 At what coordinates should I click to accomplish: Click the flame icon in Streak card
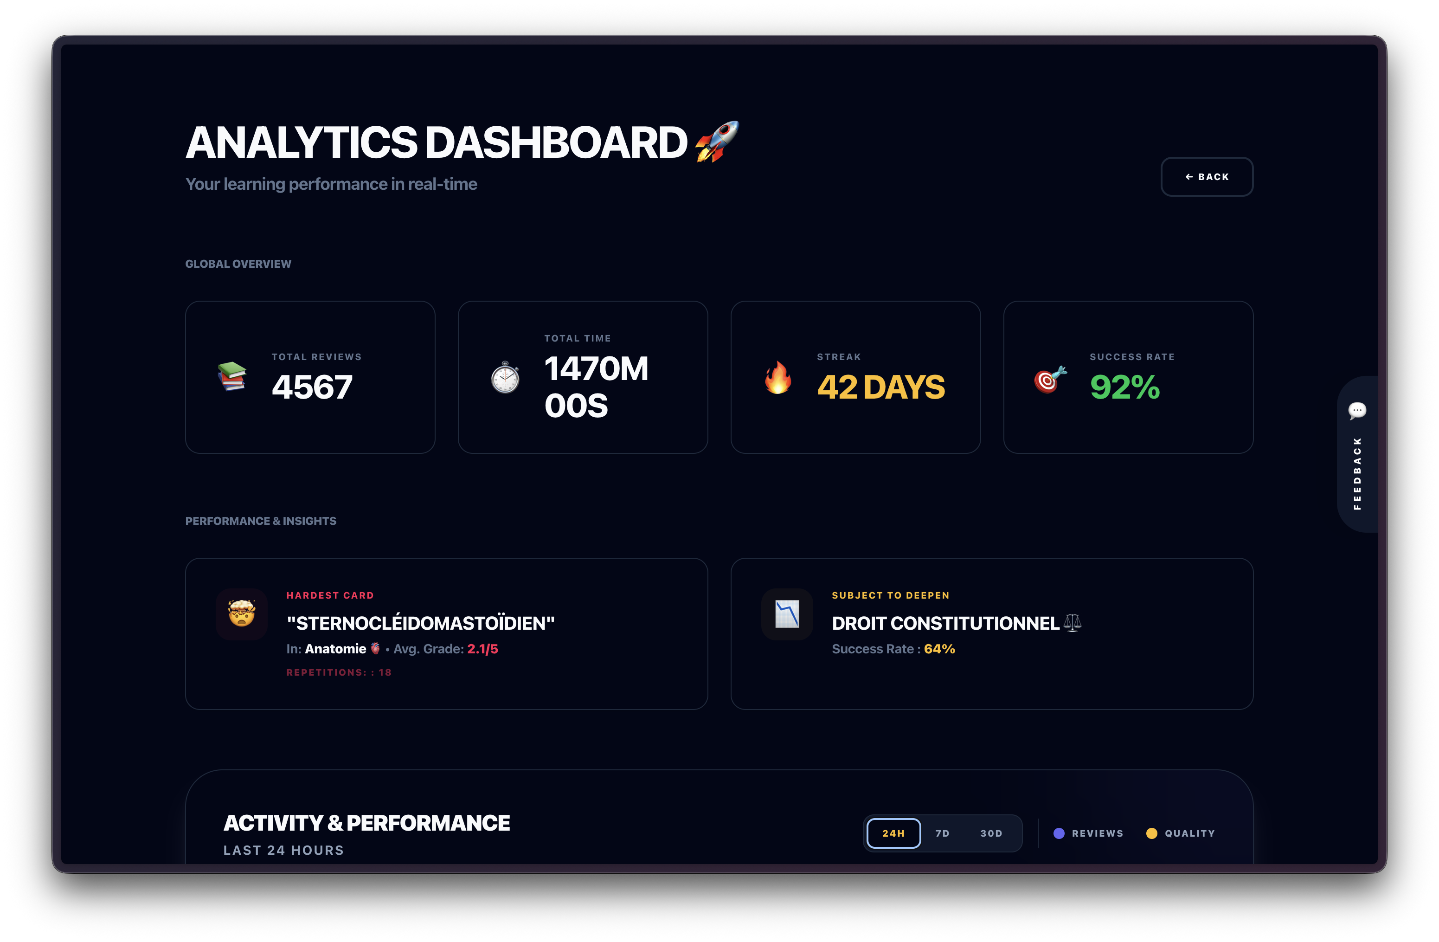click(x=777, y=378)
